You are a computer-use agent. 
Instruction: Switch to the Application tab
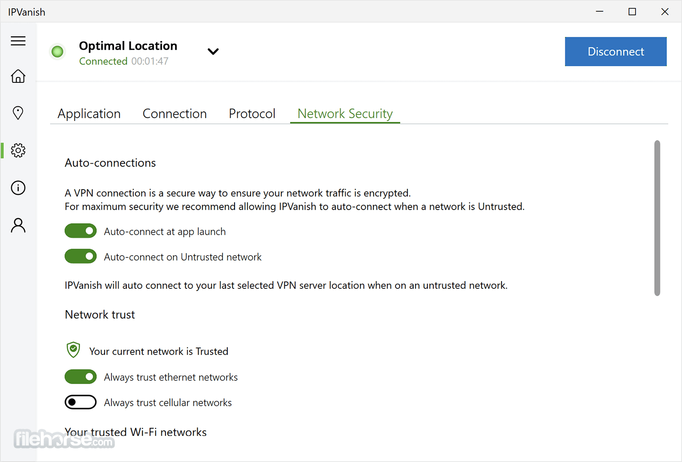89,114
